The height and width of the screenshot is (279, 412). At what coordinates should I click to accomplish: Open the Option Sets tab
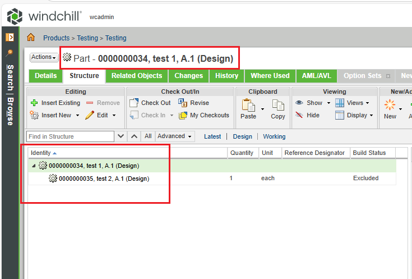point(362,76)
